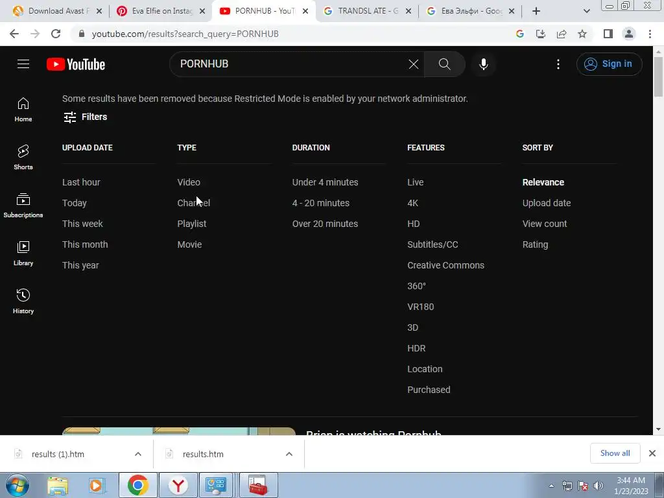664x498 pixels.
Task: Click the install/download page icon in address bar
Action: click(x=541, y=34)
